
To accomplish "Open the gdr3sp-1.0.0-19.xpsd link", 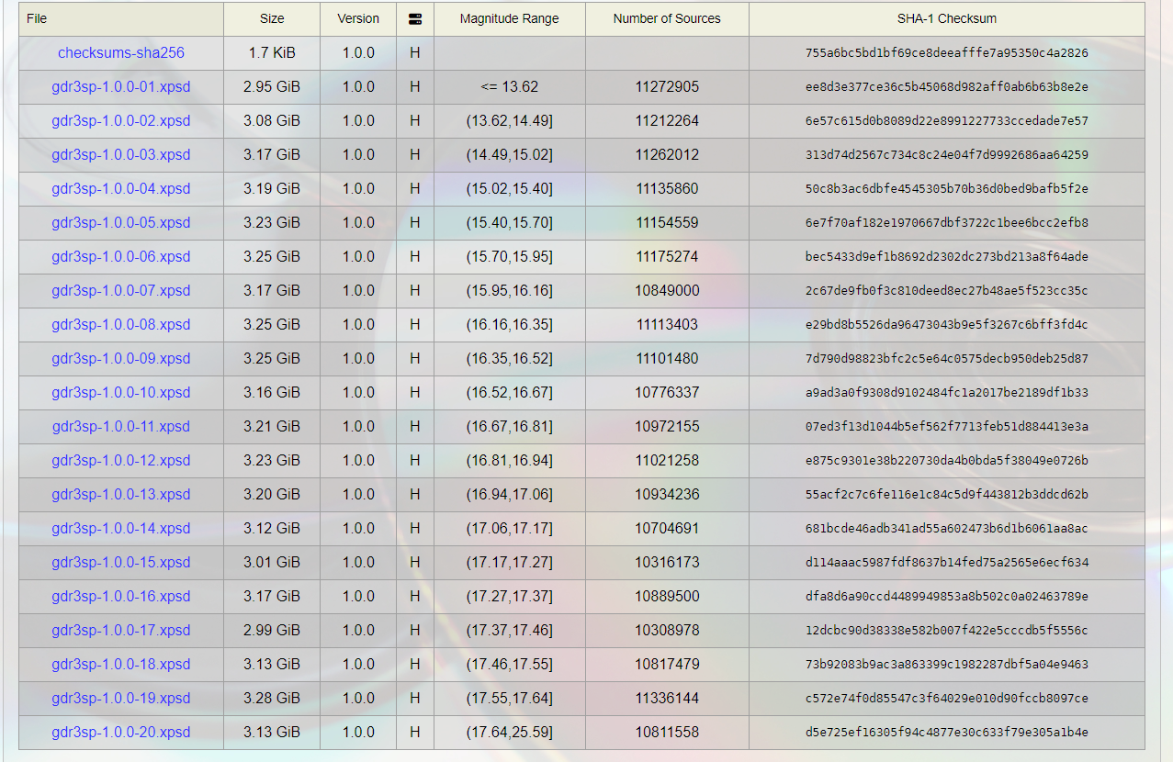I will coord(121,698).
